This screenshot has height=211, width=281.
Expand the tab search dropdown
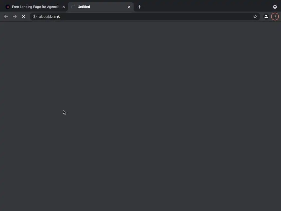point(275,7)
